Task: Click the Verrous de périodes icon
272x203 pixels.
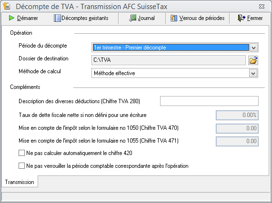Action: [x=174, y=18]
